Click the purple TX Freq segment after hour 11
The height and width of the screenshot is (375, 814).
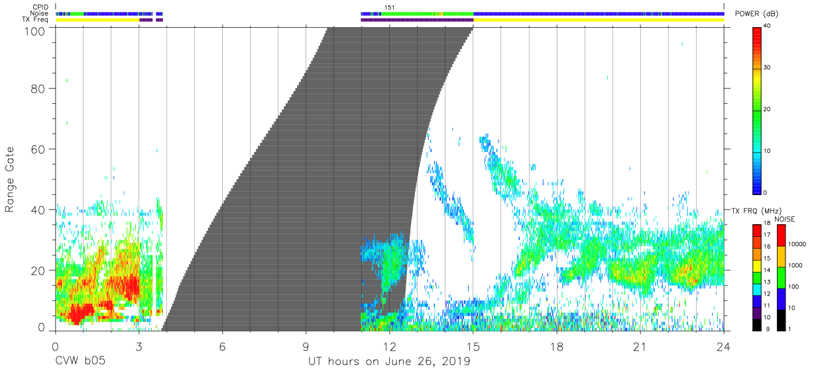click(417, 20)
